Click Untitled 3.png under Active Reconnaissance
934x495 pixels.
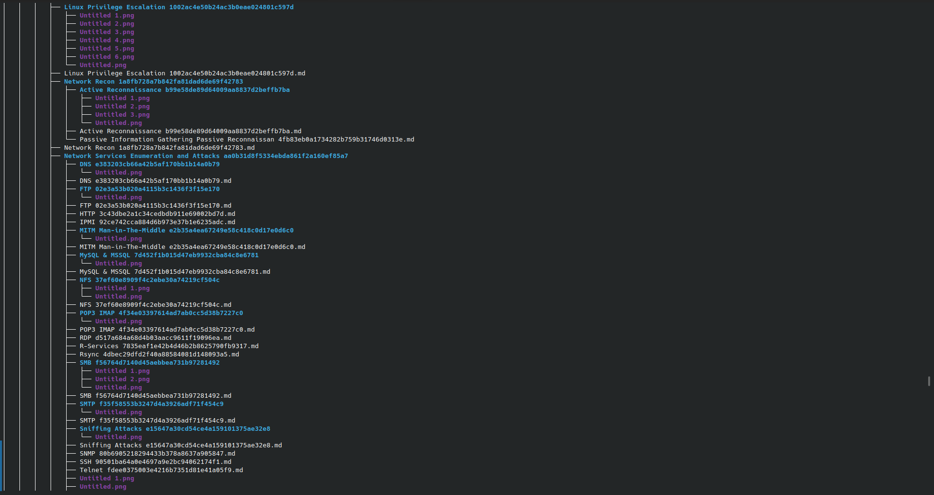pyautogui.click(x=123, y=115)
